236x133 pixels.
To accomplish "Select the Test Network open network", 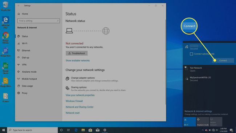I will point(209,69).
